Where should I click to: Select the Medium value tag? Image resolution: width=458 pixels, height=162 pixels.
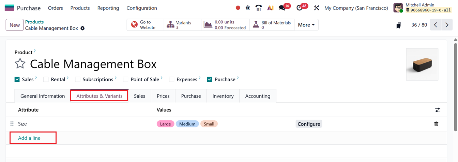[187, 124]
